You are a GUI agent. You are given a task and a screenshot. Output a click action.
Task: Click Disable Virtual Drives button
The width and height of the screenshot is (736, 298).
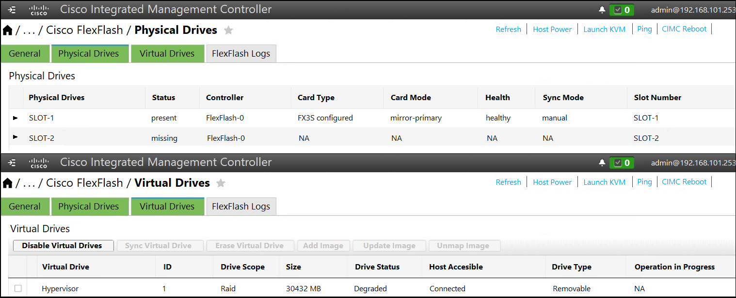(x=63, y=246)
